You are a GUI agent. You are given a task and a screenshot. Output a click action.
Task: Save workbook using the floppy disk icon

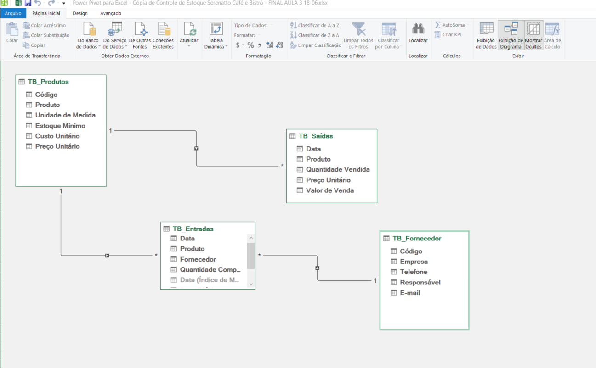click(x=28, y=3)
